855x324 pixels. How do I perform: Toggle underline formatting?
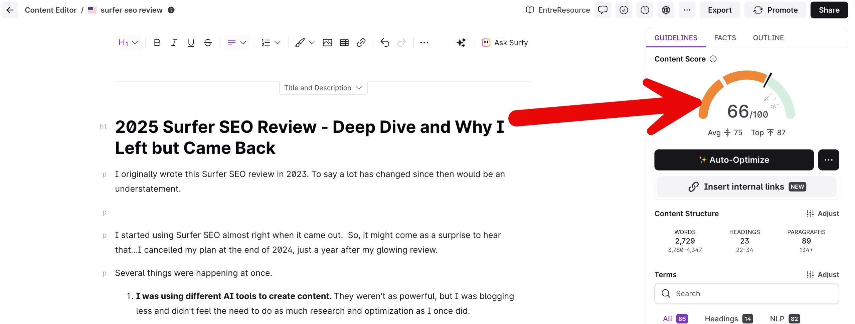coord(191,42)
